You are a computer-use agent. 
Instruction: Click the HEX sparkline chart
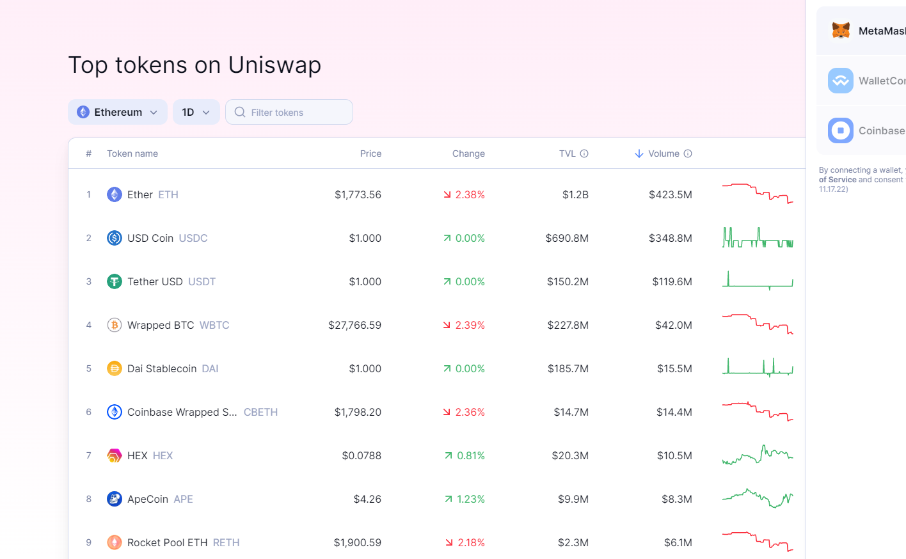tap(758, 455)
